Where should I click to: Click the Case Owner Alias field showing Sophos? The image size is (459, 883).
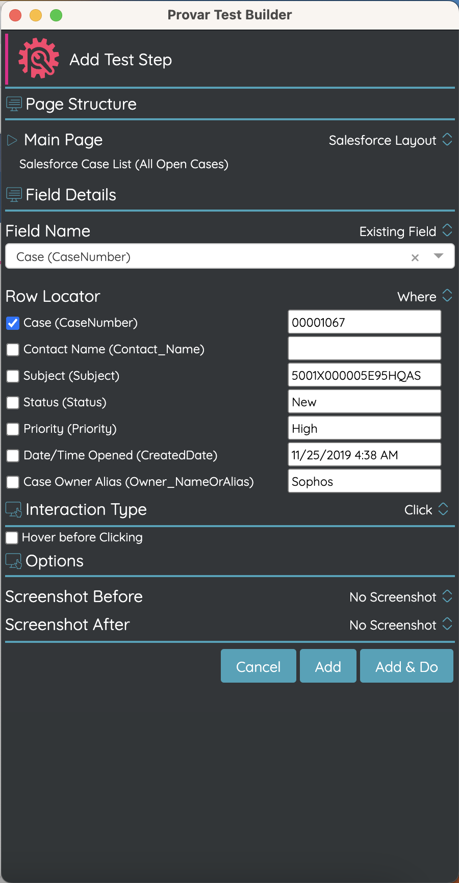(365, 481)
